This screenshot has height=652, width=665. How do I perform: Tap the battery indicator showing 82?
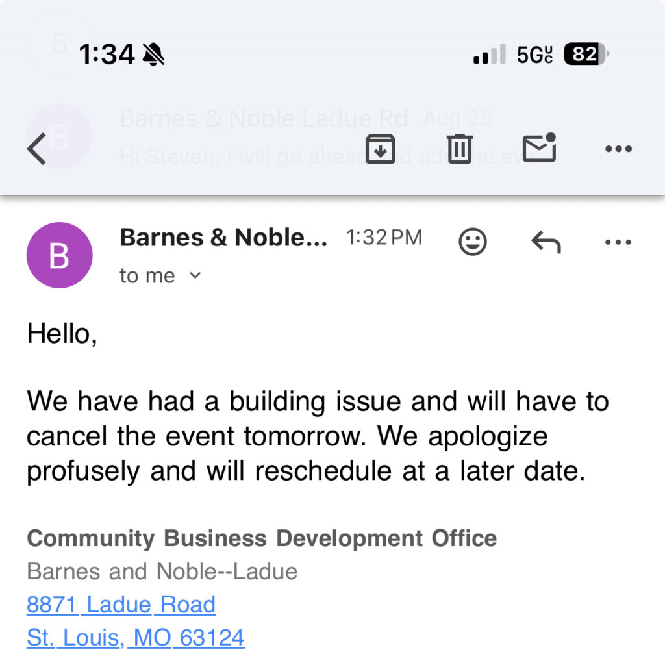click(585, 55)
